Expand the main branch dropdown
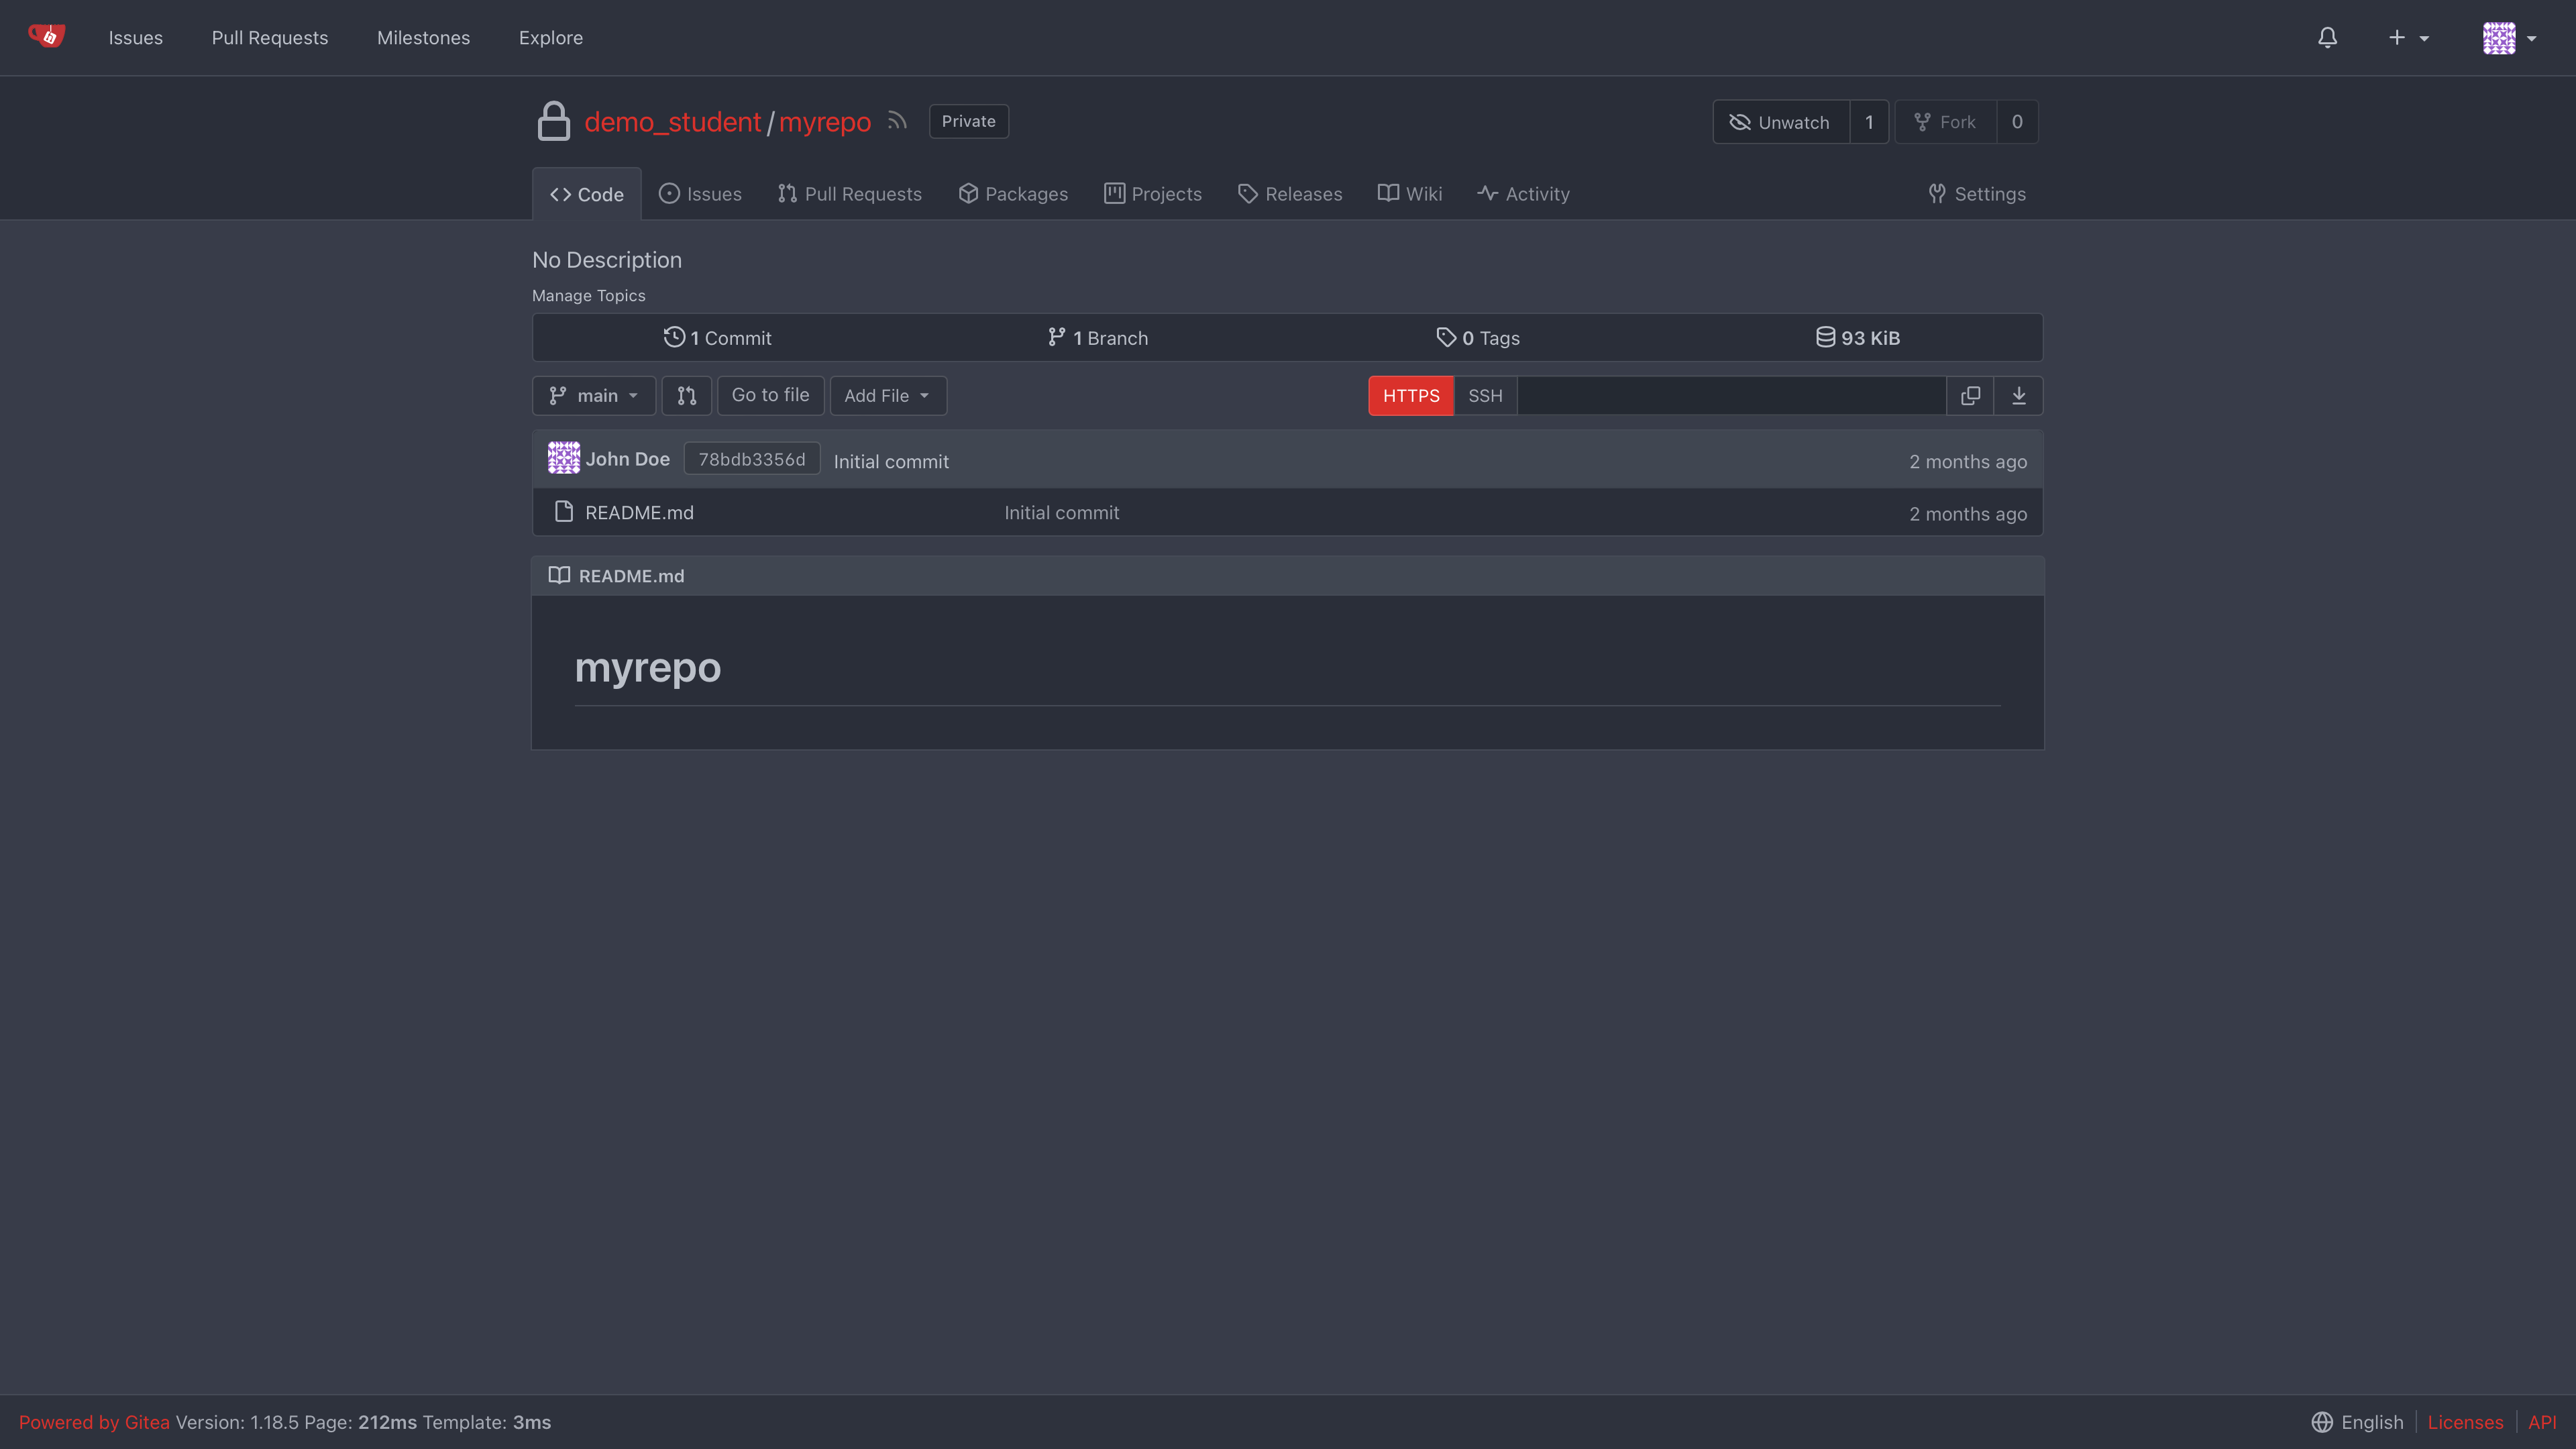This screenshot has height=1449, width=2576. pyautogui.click(x=594, y=396)
